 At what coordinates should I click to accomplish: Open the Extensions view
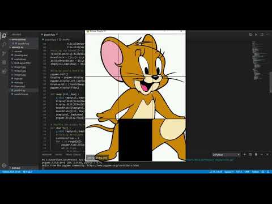point(4,71)
